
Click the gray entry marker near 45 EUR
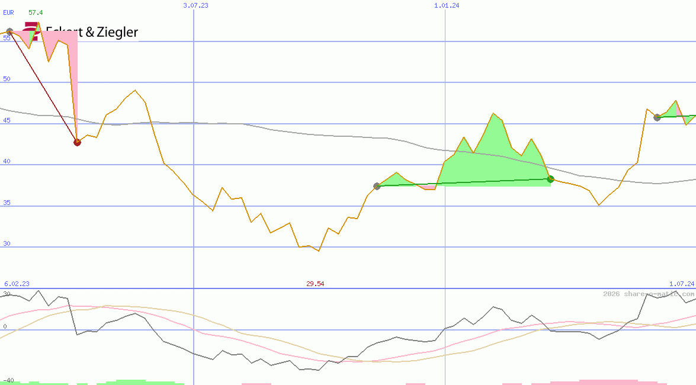coord(657,117)
